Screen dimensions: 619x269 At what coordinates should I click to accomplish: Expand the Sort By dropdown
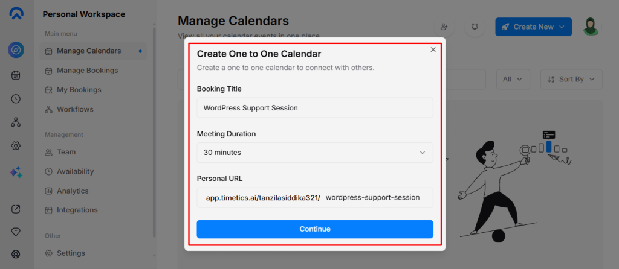(571, 79)
